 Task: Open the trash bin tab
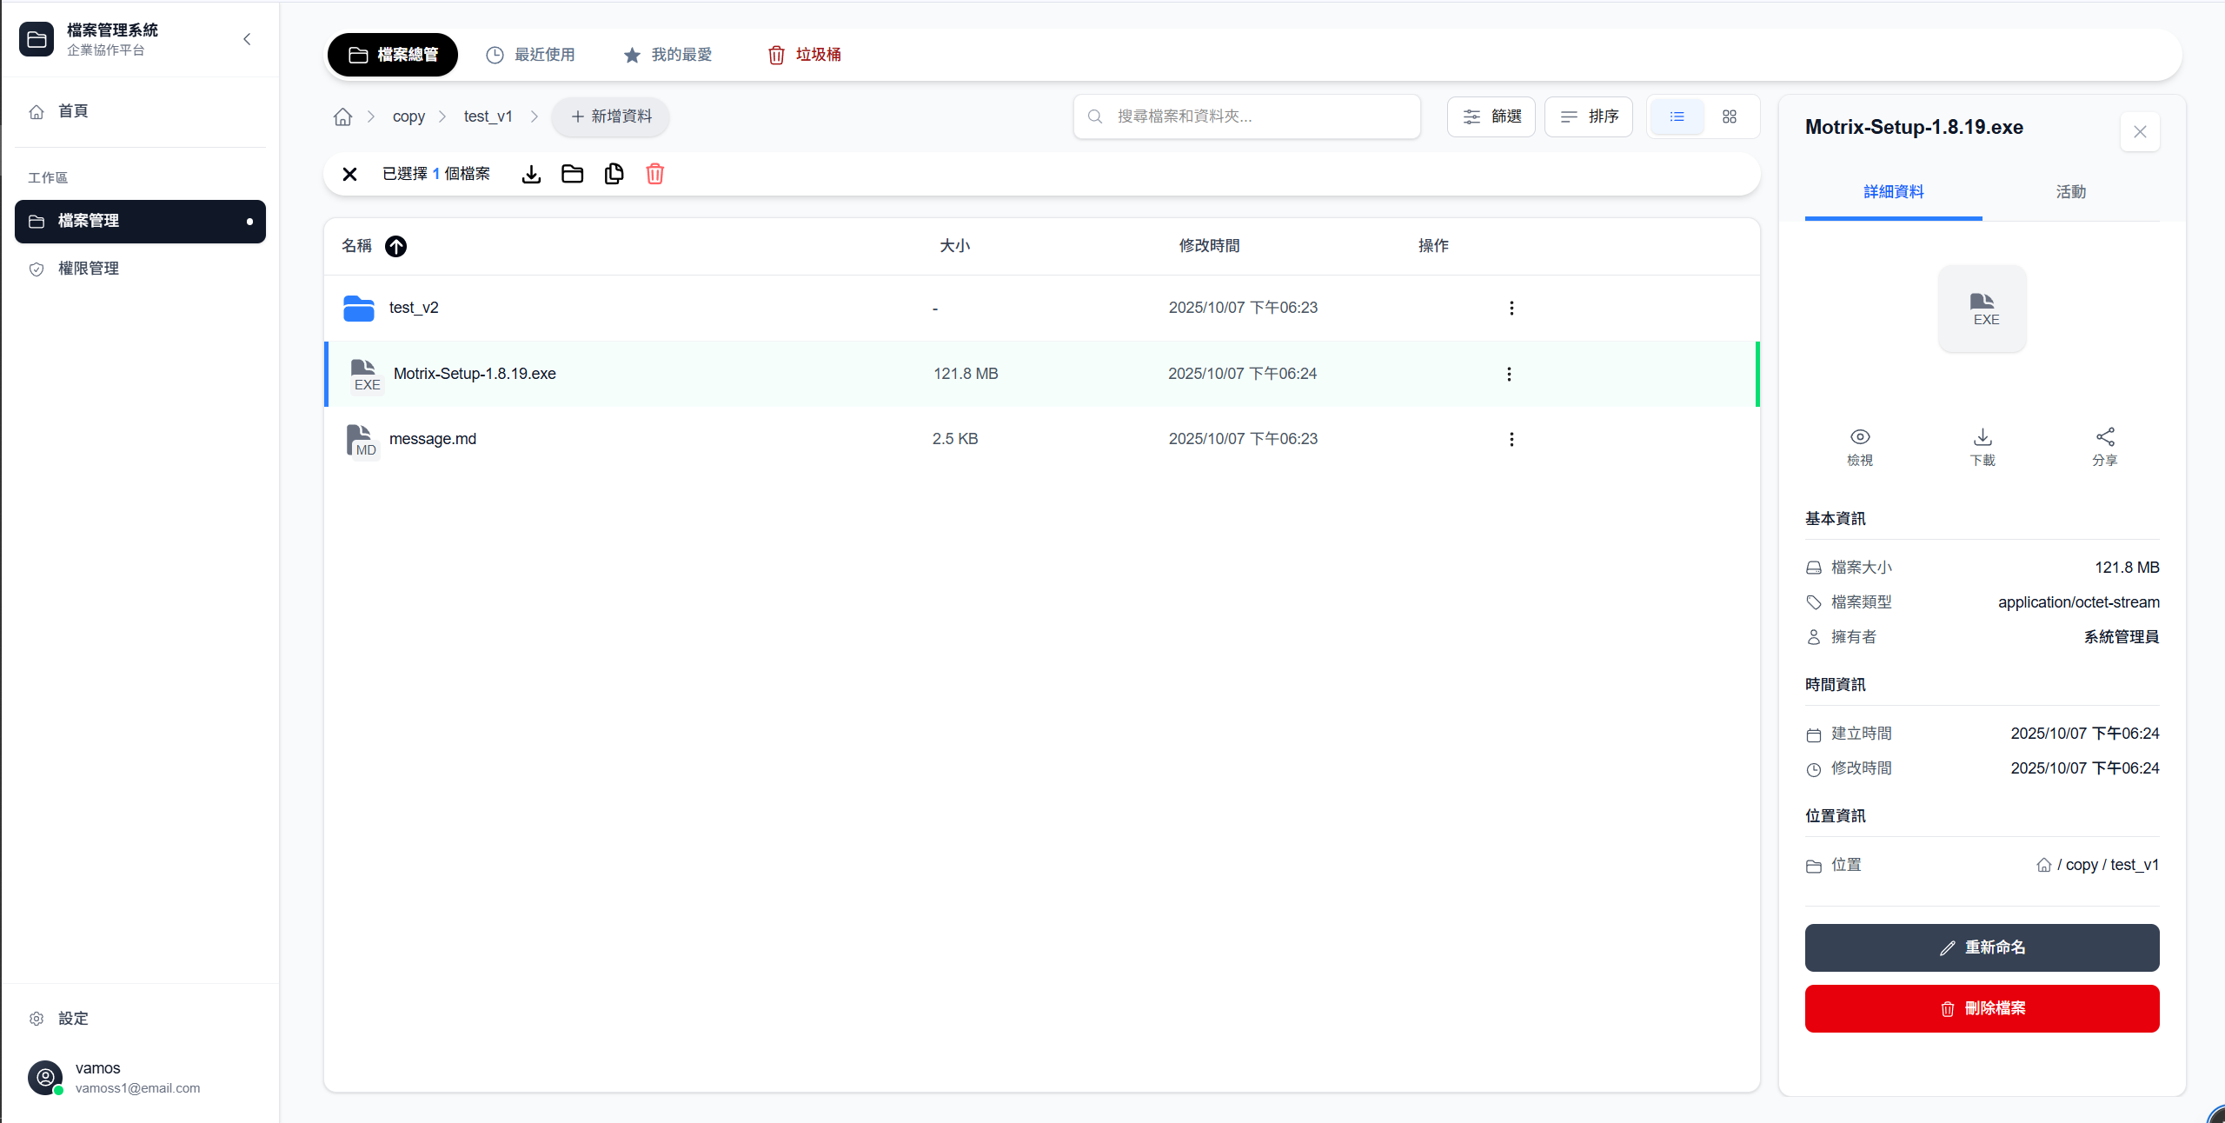pos(804,55)
